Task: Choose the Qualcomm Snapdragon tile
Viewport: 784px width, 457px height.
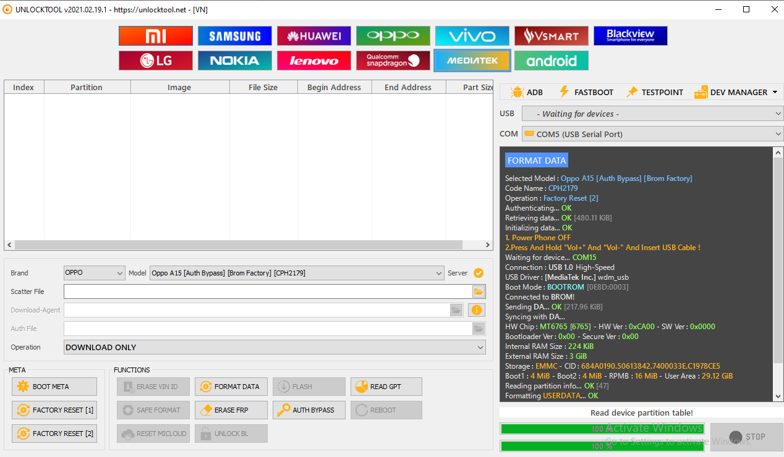Action: pos(393,61)
